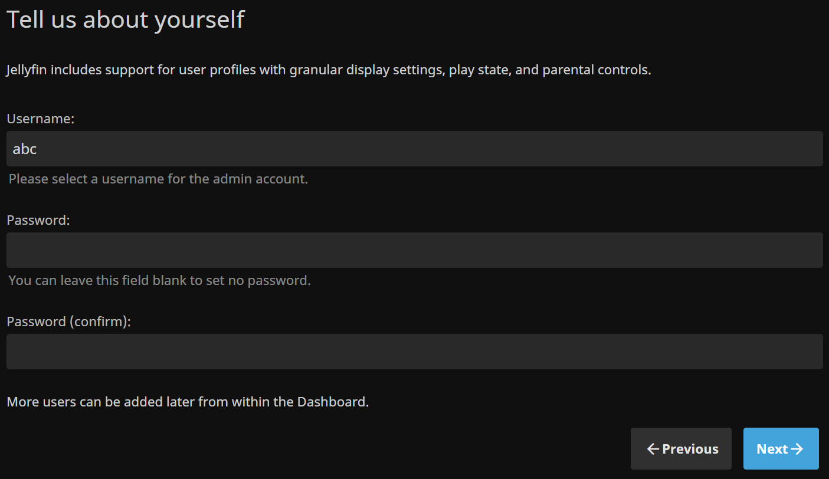Go back with the Previous button
829x479 pixels.
pyautogui.click(x=681, y=449)
